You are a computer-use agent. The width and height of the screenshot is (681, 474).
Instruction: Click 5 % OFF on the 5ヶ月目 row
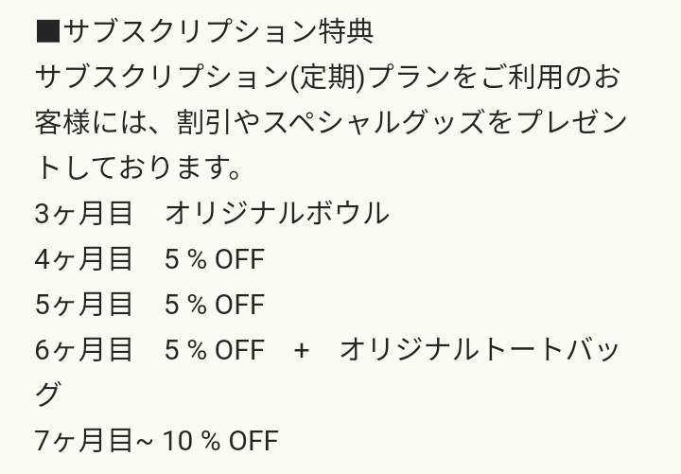pos(215,305)
